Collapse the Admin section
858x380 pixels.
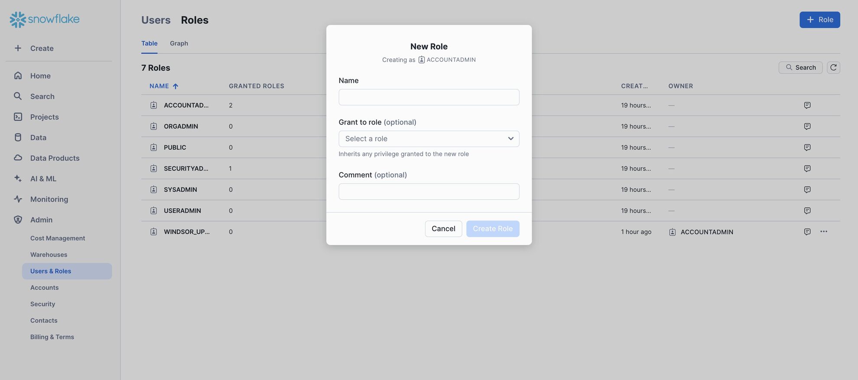coord(41,220)
